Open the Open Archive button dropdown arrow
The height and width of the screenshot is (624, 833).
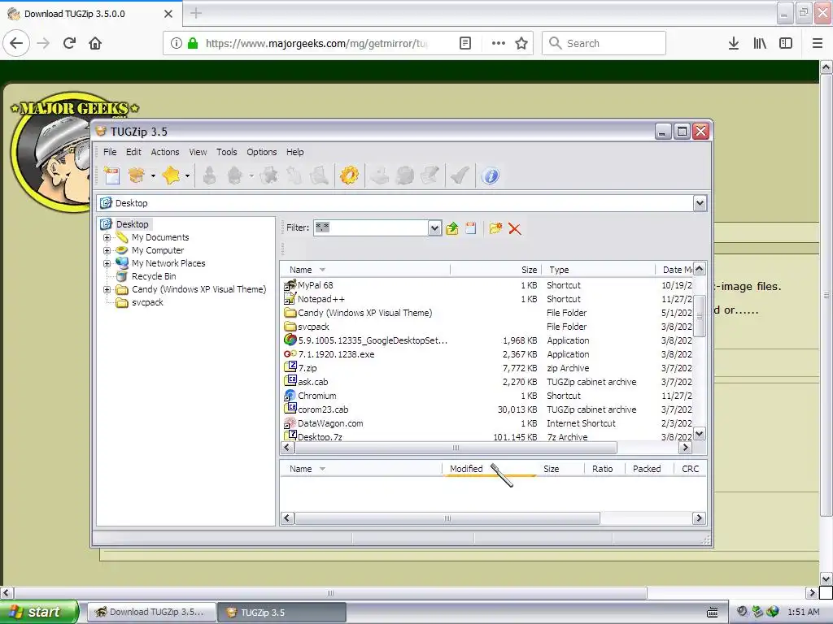click(x=153, y=175)
